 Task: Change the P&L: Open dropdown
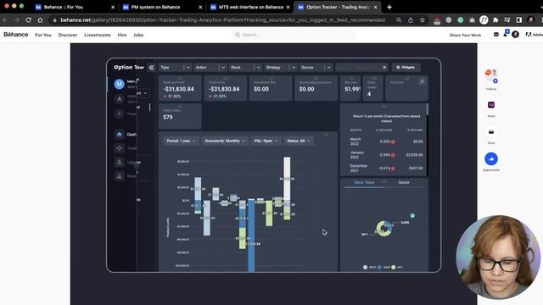(x=266, y=141)
